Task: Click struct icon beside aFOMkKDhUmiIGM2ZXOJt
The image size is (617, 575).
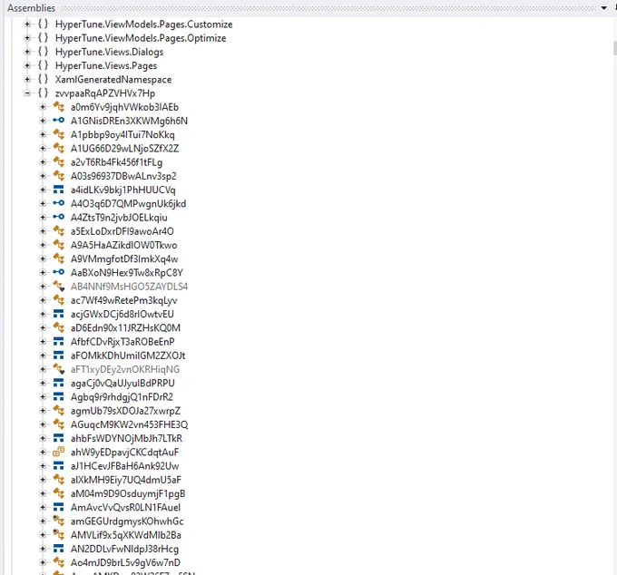Action: 58,356
